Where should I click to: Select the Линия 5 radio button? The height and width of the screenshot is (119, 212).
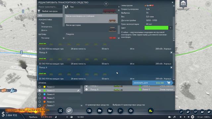click(39, 98)
